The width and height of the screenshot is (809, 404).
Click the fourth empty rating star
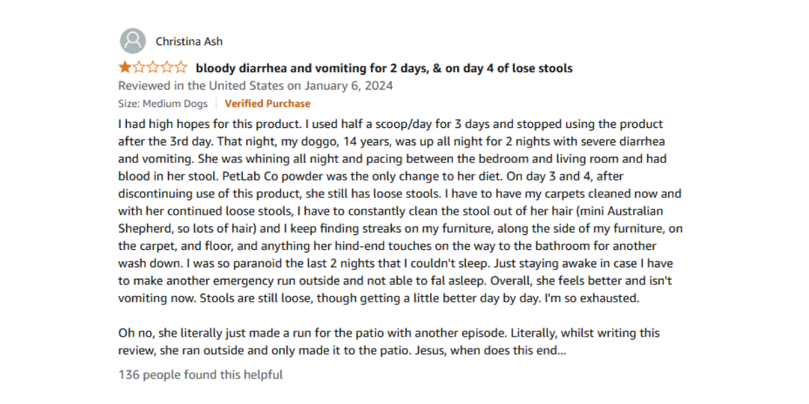click(x=167, y=67)
